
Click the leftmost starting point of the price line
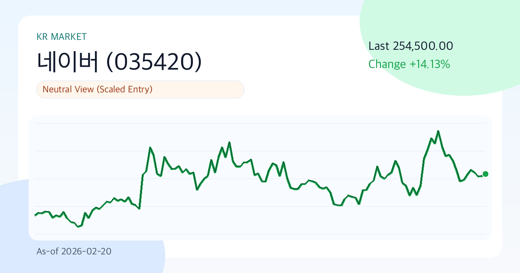35,215
